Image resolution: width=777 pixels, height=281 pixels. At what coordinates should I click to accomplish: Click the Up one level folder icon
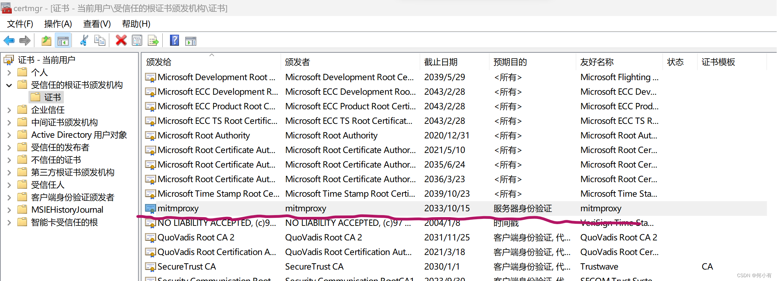tap(46, 41)
